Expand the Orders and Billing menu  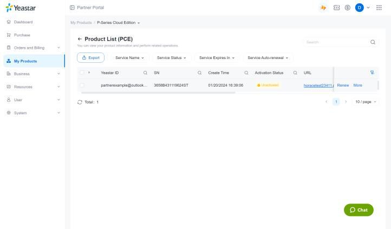pos(33,48)
